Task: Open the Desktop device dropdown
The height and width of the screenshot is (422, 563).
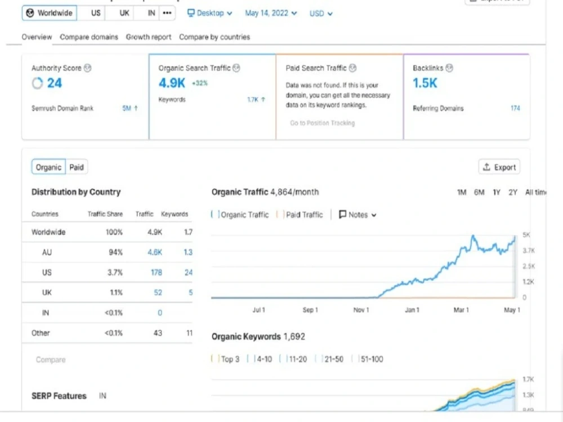Action: [x=209, y=14]
